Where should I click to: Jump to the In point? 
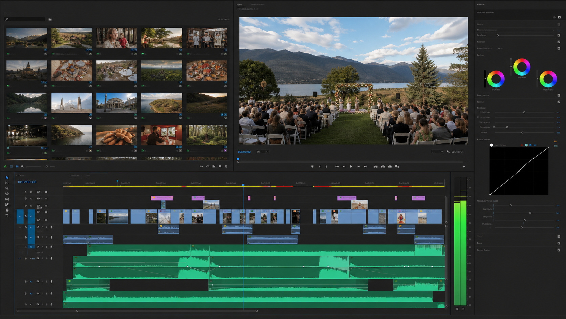(x=337, y=166)
